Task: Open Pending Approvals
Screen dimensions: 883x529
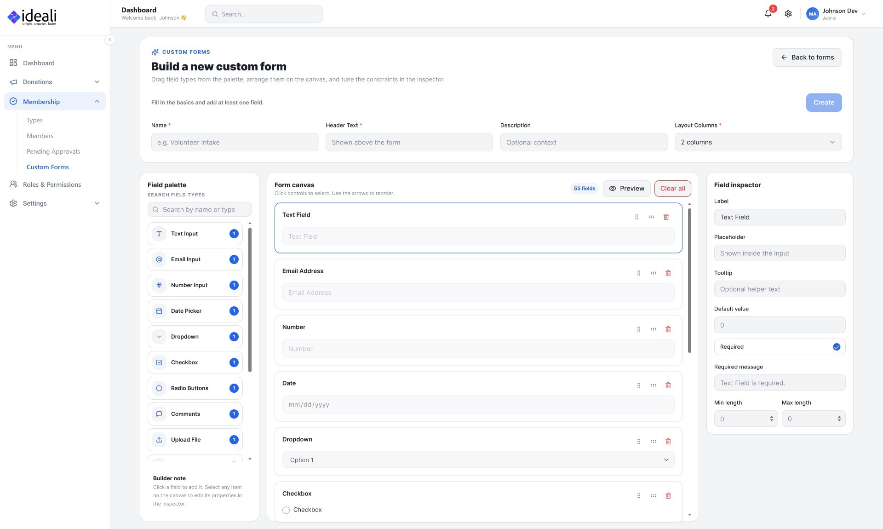Action: point(53,151)
